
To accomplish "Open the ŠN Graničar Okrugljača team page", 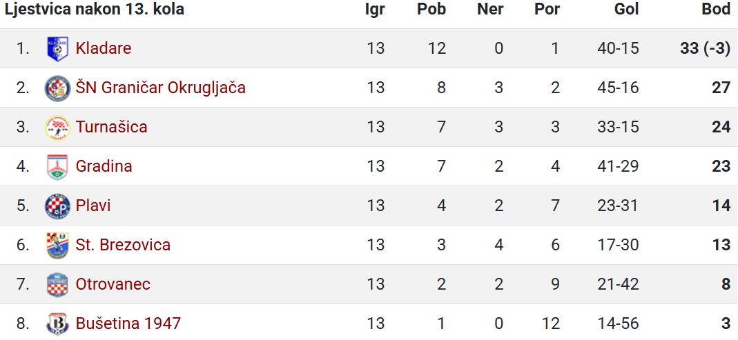I will click(160, 88).
